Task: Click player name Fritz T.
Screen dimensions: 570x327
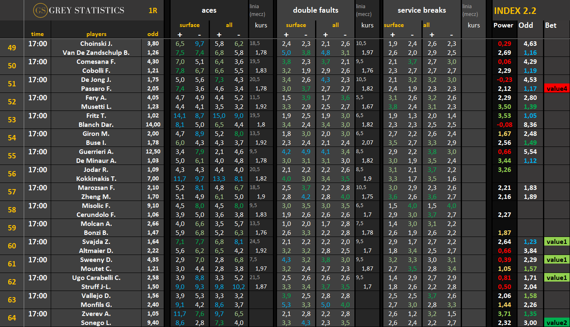Action: (96, 115)
